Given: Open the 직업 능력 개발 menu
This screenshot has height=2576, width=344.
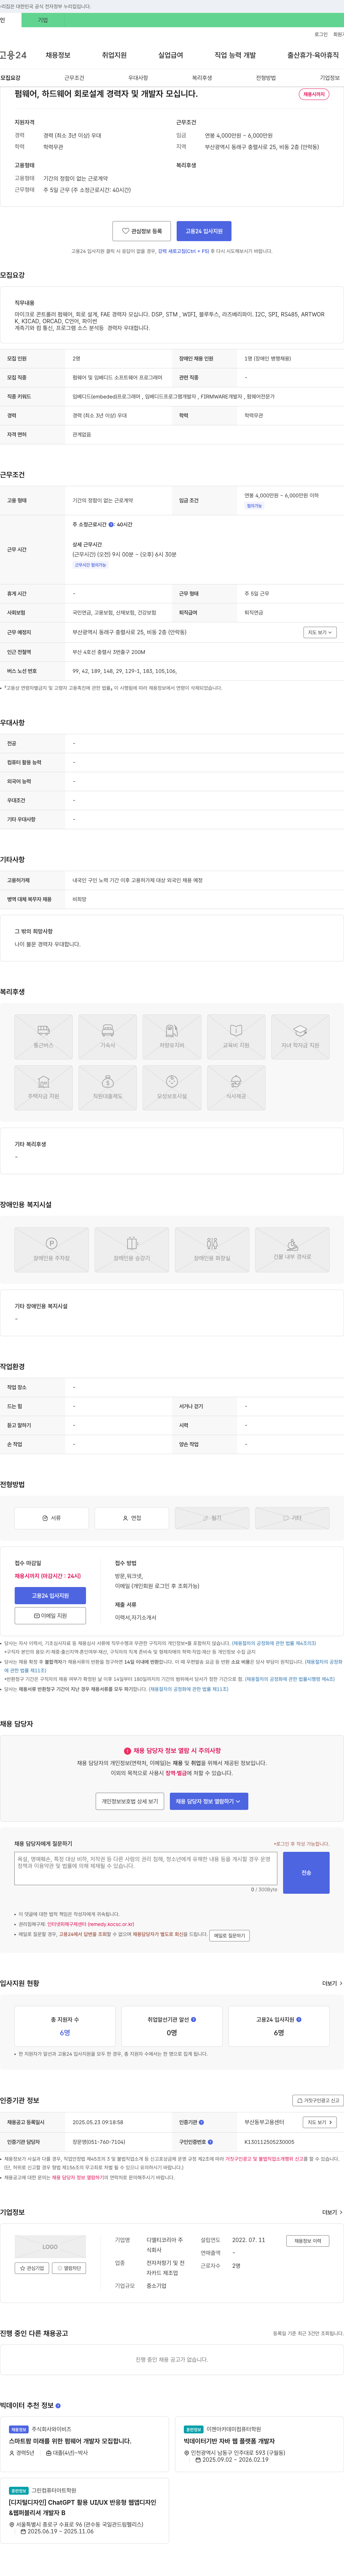Looking at the screenshot, I should click(x=235, y=55).
